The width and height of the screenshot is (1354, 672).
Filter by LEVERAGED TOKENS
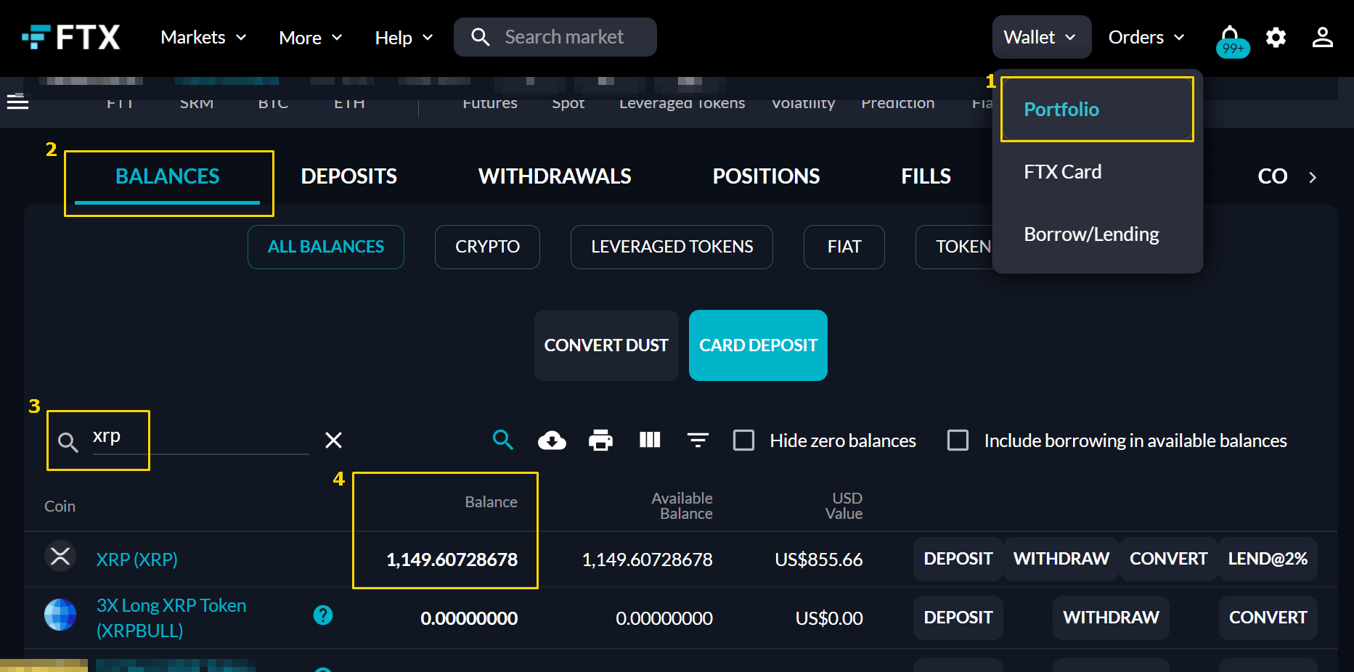(x=672, y=247)
